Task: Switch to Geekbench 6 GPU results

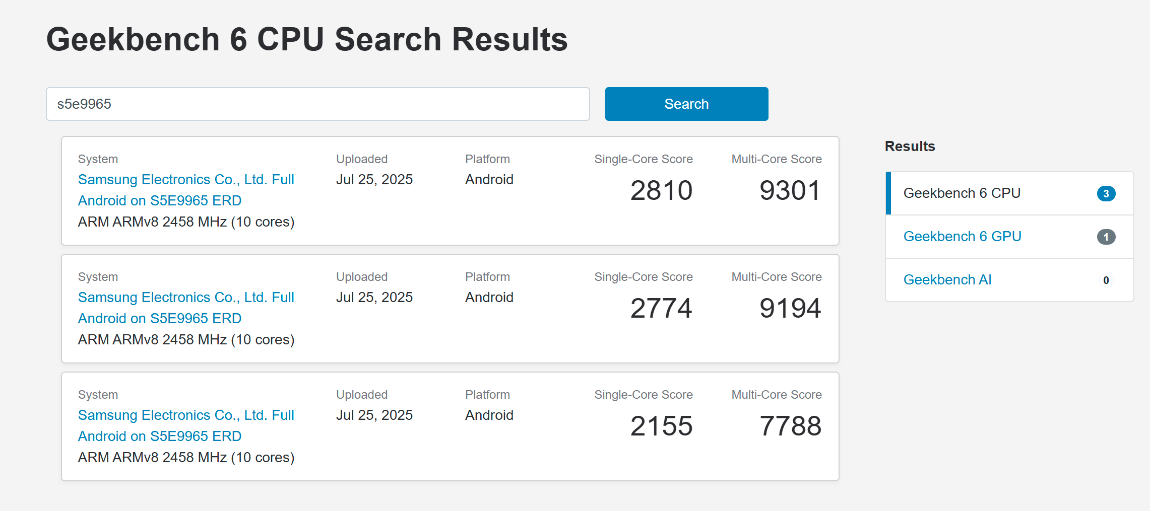Action: pos(962,237)
